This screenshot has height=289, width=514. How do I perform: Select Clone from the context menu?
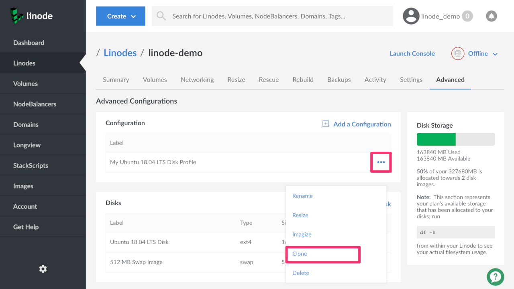click(x=300, y=254)
